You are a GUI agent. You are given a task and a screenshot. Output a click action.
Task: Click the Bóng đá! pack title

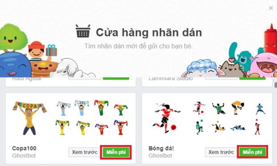tap(161, 148)
